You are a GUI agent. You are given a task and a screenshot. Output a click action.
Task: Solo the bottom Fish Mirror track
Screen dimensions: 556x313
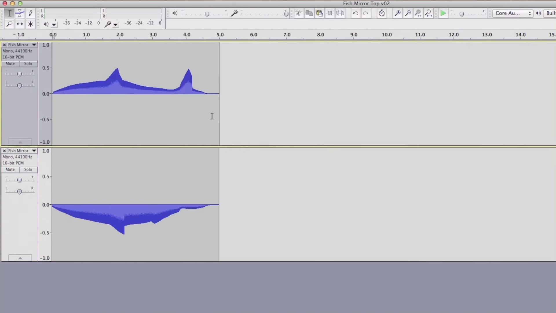[28, 170]
